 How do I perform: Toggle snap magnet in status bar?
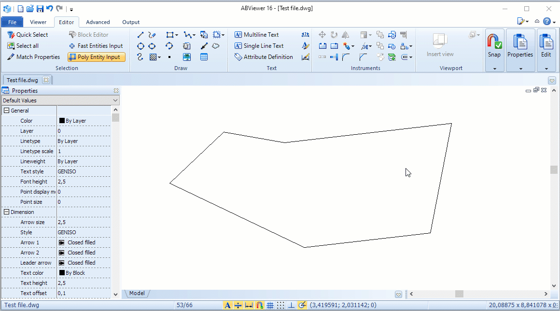[260, 305]
